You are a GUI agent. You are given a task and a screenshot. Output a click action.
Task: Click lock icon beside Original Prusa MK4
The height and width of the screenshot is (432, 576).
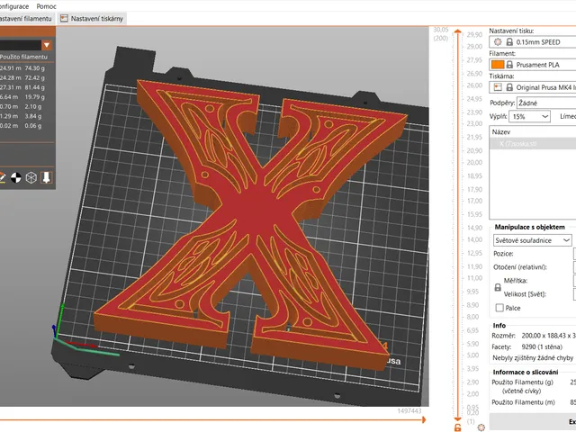coord(509,87)
